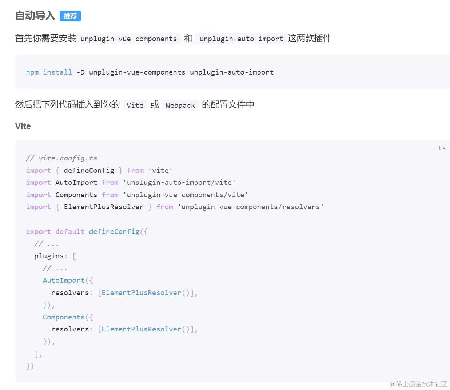Click the inline Vite code tag

pos(135,105)
